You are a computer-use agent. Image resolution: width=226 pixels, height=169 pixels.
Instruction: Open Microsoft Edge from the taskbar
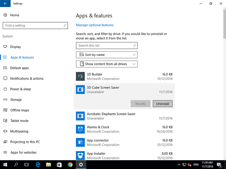point(38,165)
